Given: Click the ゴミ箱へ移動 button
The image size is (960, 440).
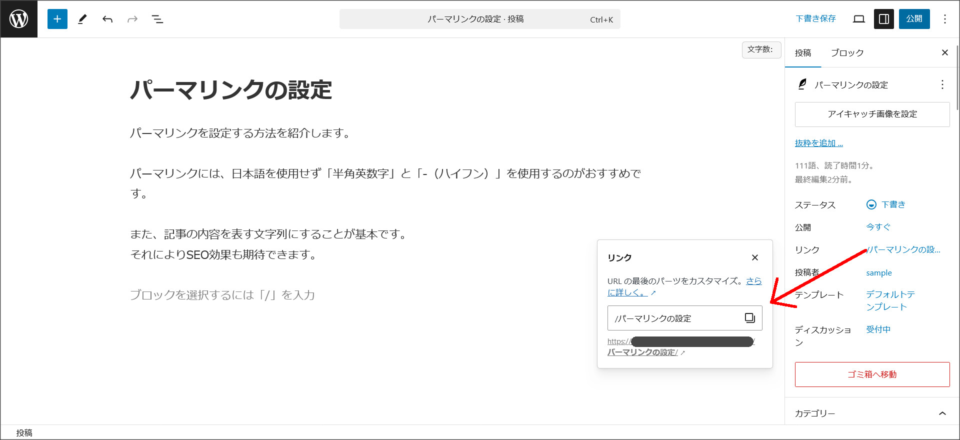Looking at the screenshot, I should tap(872, 374).
